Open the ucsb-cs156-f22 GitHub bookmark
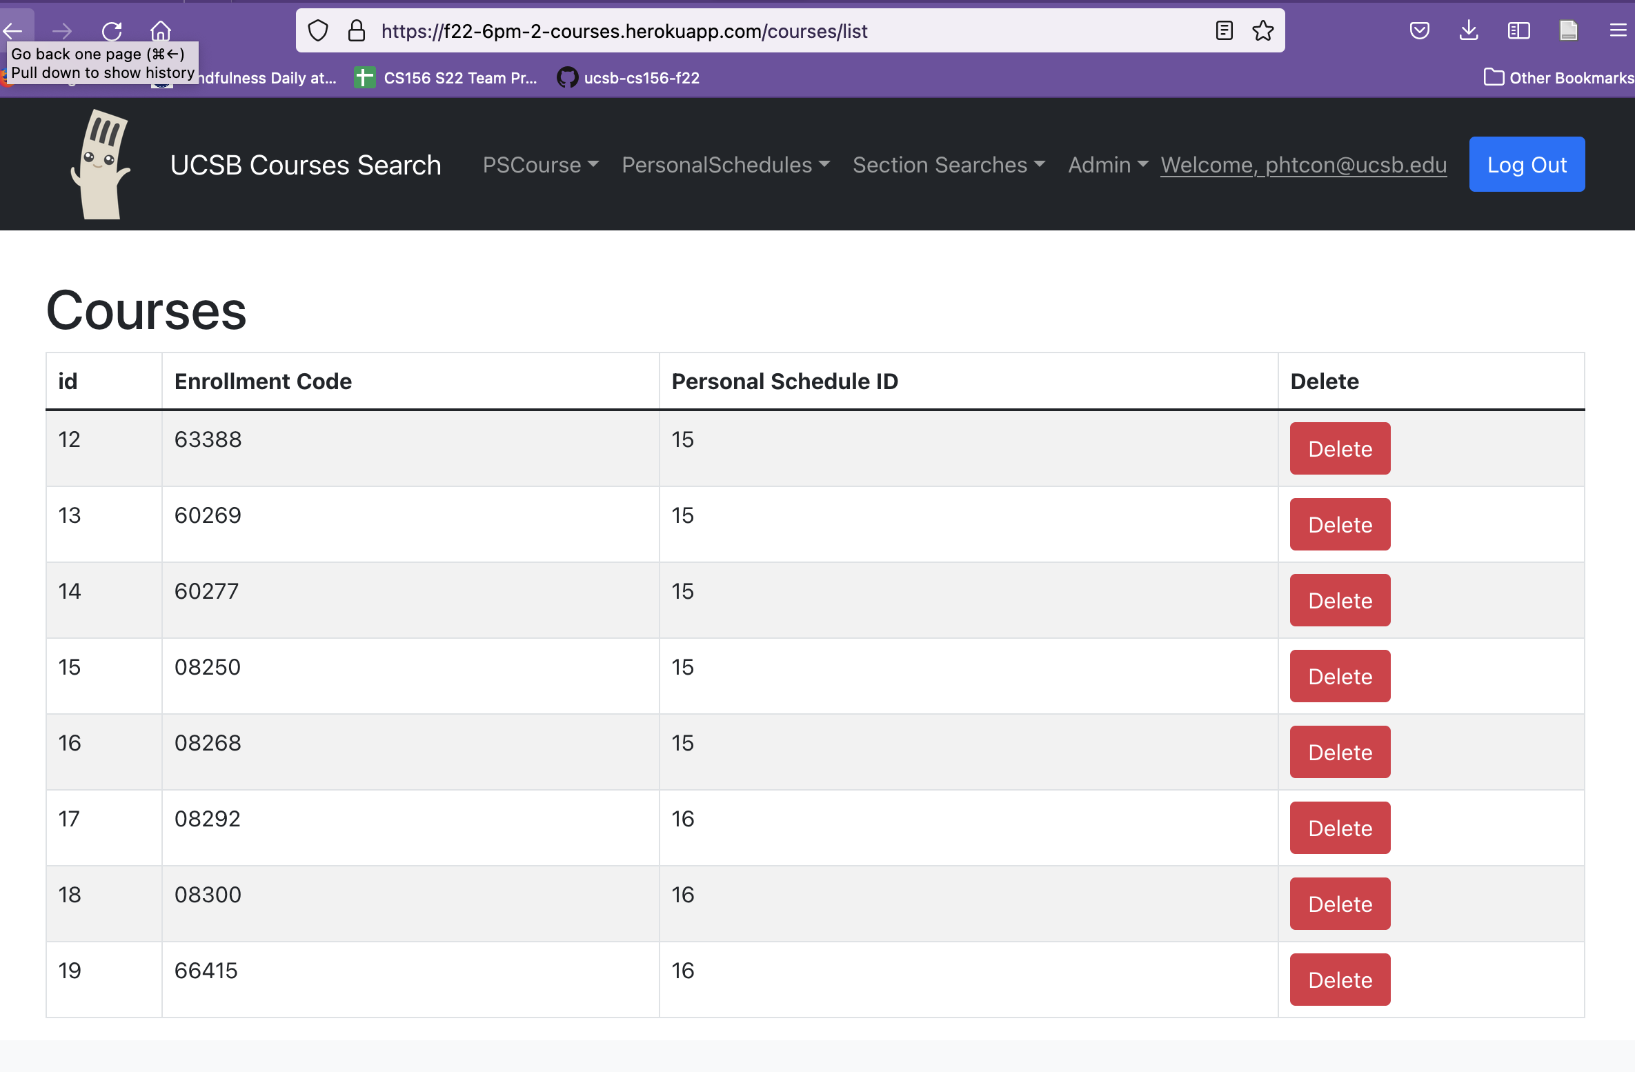This screenshot has height=1072, width=1635. (628, 77)
